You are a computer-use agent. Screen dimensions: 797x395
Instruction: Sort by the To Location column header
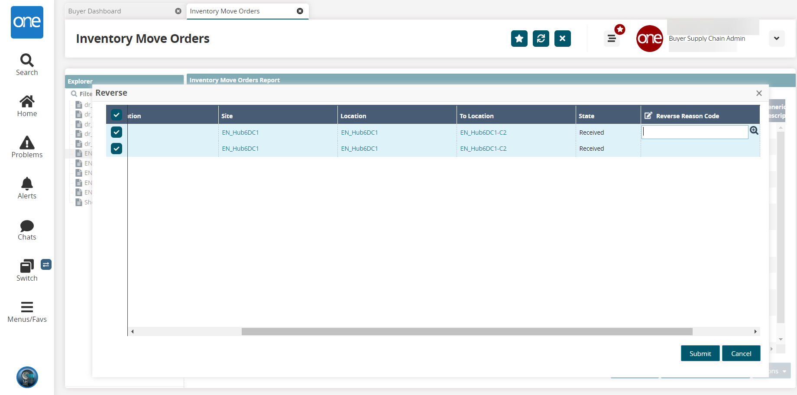[516, 116]
